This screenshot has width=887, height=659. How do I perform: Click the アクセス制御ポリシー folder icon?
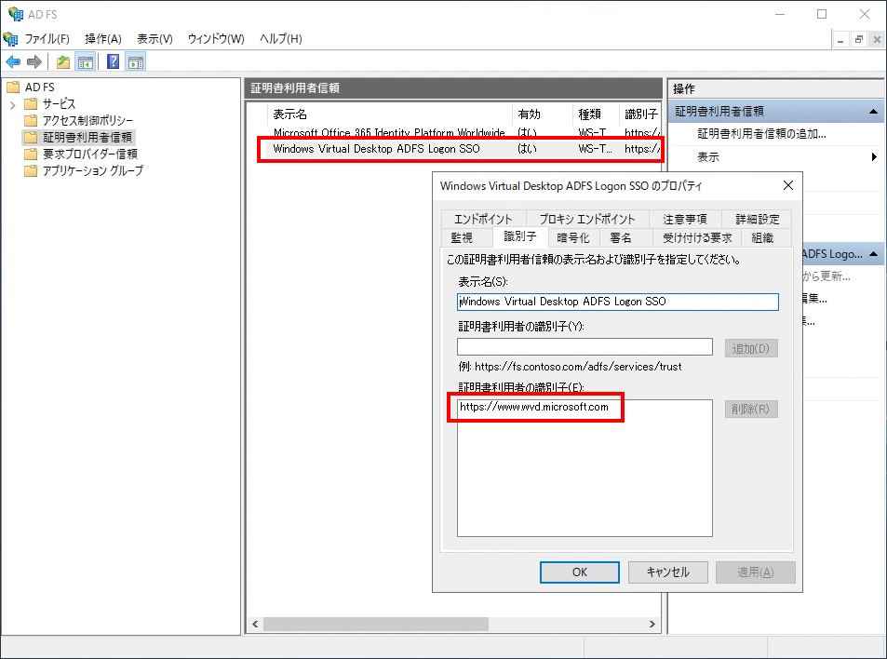31,120
